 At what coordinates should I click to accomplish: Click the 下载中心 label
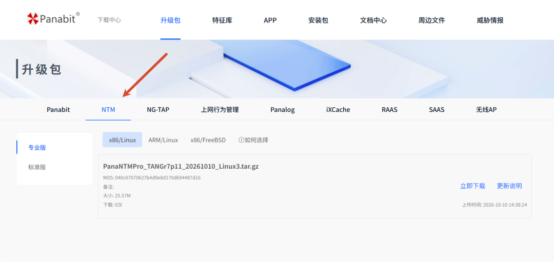coord(109,20)
